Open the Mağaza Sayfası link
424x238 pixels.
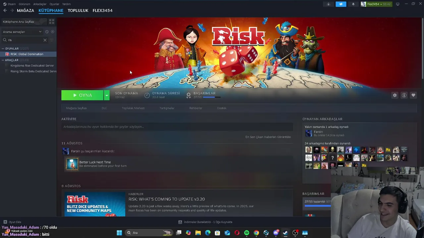[x=76, y=108]
